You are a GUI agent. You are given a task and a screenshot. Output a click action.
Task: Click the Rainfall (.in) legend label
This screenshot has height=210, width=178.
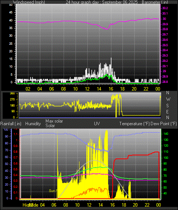click(11, 124)
